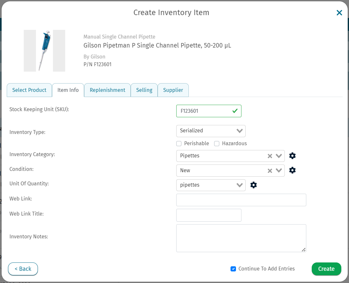This screenshot has height=283, width=349.
Task: Go back with the Back button
Action: pyautogui.click(x=23, y=269)
